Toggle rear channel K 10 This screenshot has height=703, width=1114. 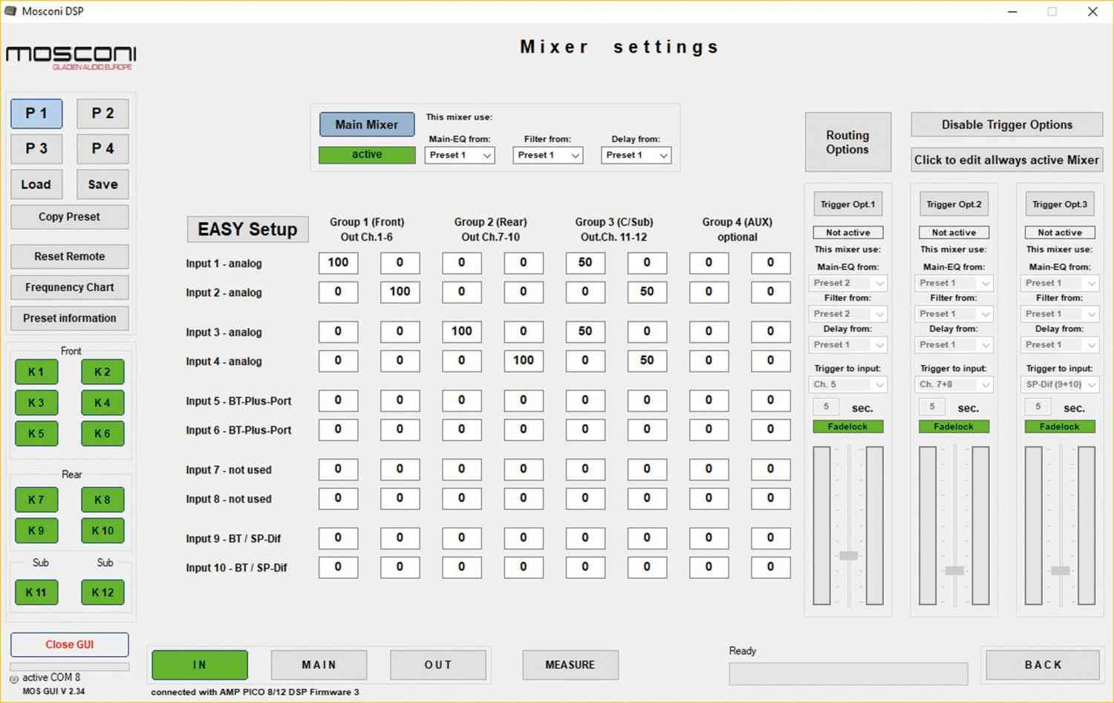102,531
